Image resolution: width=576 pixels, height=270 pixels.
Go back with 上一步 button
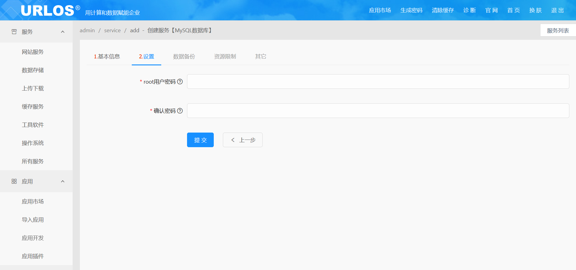pyautogui.click(x=243, y=140)
